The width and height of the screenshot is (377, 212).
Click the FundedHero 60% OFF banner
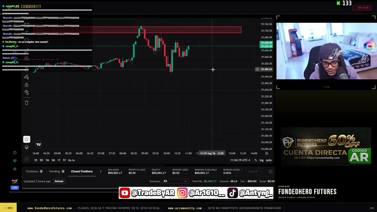(326, 146)
